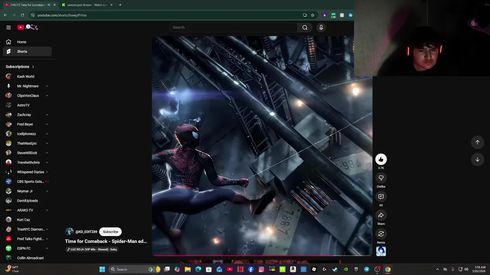The height and width of the screenshot is (275, 490).
Task: Start voice search with microphone
Action: (x=321, y=27)
